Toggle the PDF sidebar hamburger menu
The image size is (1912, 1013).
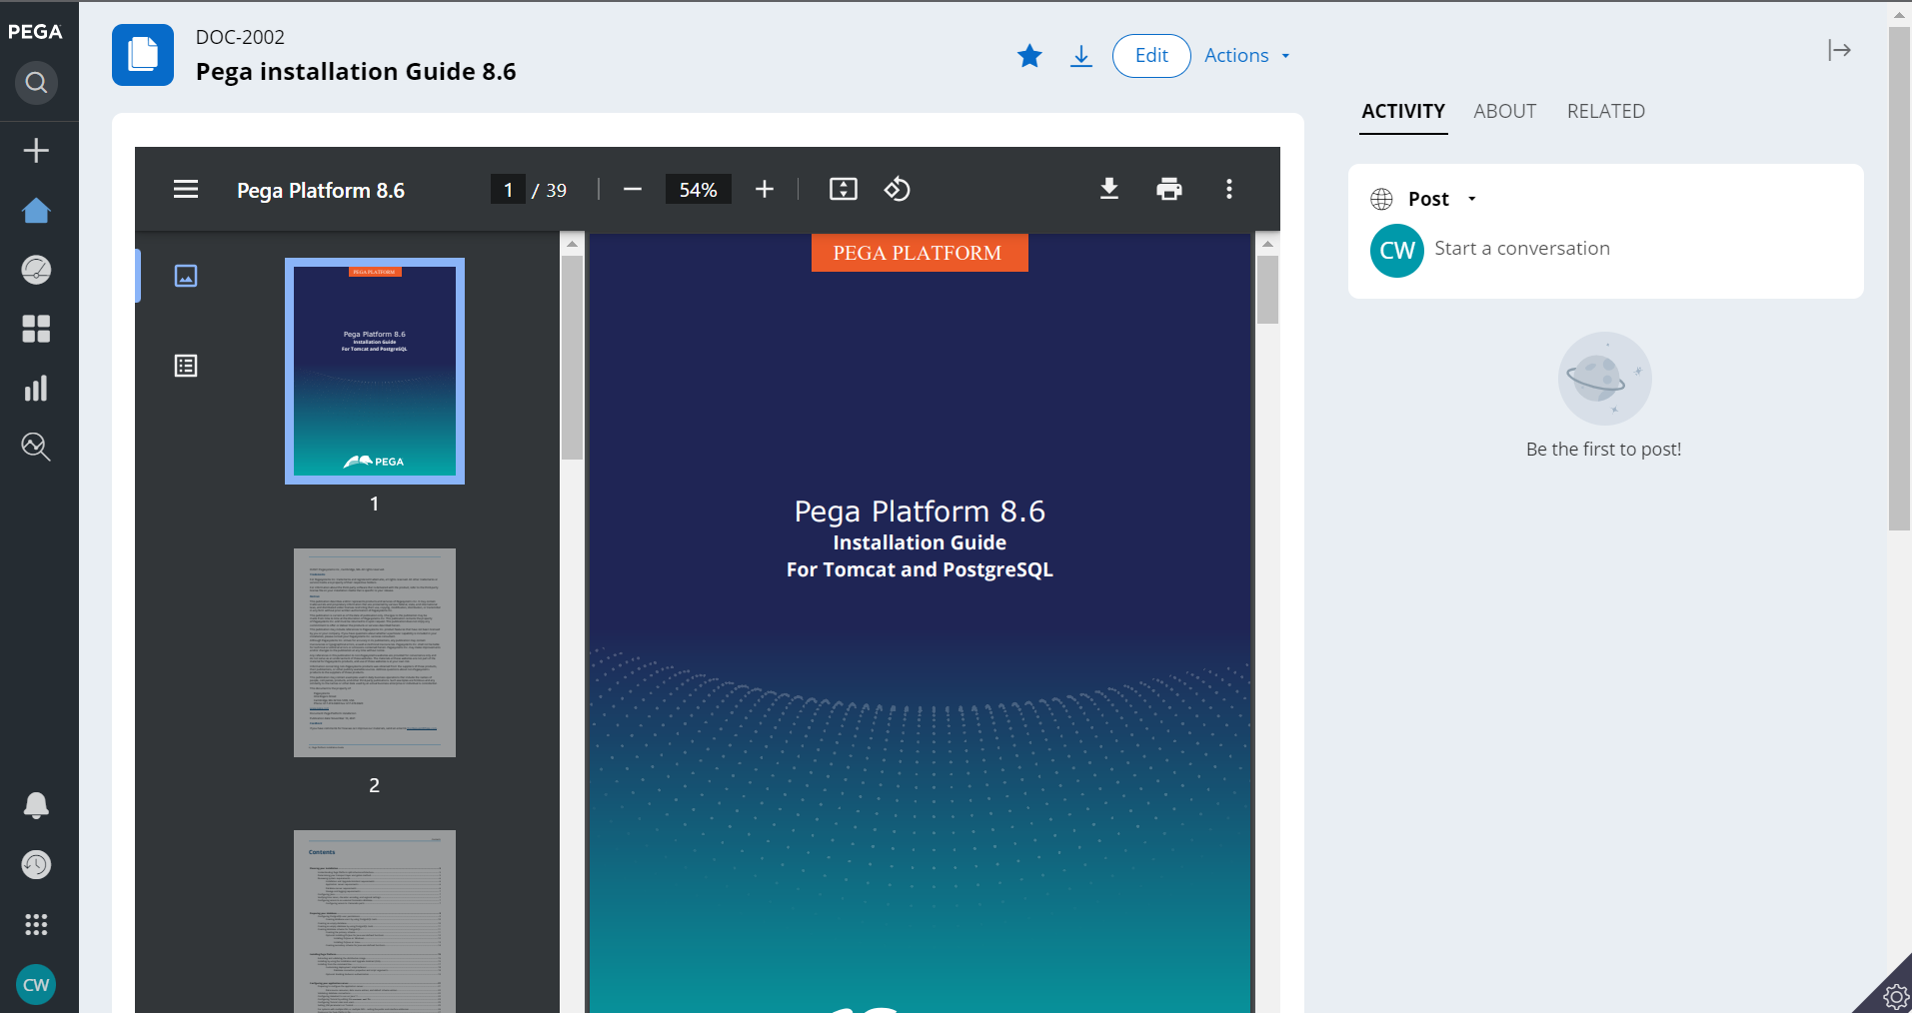click(x=186, y=190)
